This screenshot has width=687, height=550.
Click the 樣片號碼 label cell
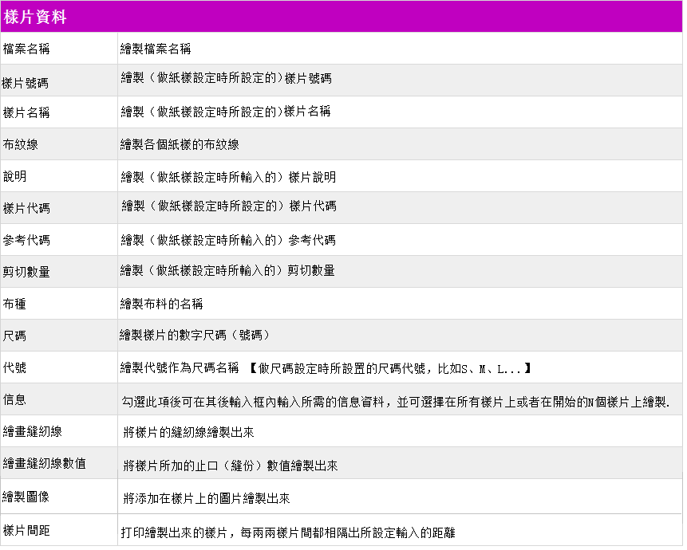[26, 81]
